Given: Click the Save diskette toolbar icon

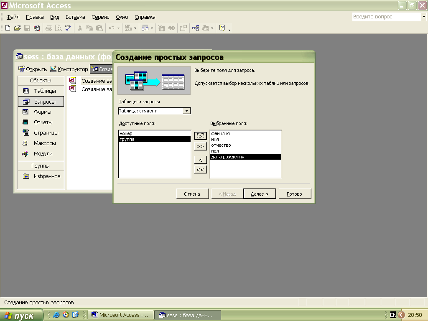Looking at the screenshot, I should point(27,28).
